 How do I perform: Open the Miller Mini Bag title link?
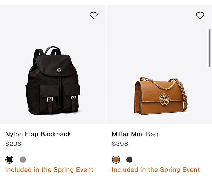135,134
